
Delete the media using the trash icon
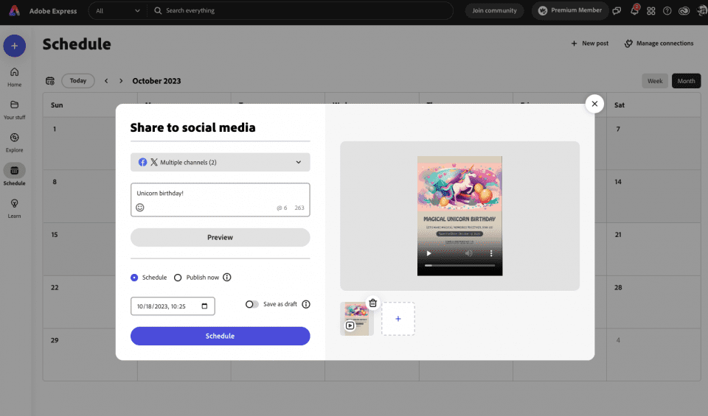click(372, 303)
